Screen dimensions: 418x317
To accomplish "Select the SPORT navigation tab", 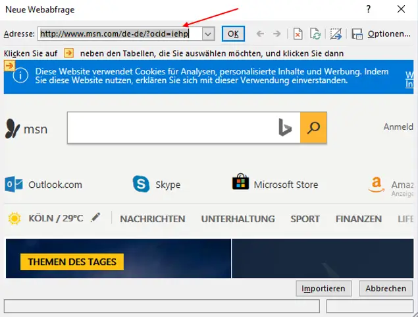I will coord(305,219).
